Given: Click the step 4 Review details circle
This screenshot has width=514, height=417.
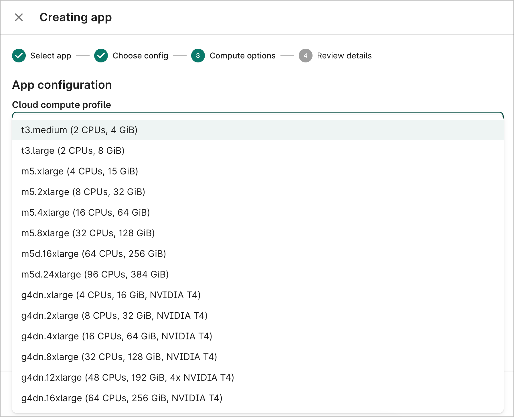Looking at the screenshot, I should (305, 56).
